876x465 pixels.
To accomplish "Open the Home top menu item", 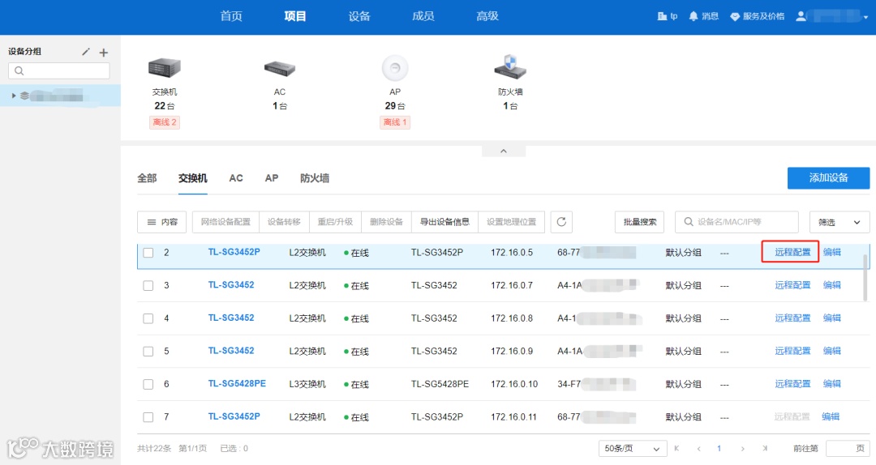I will [x=231, y=16].
